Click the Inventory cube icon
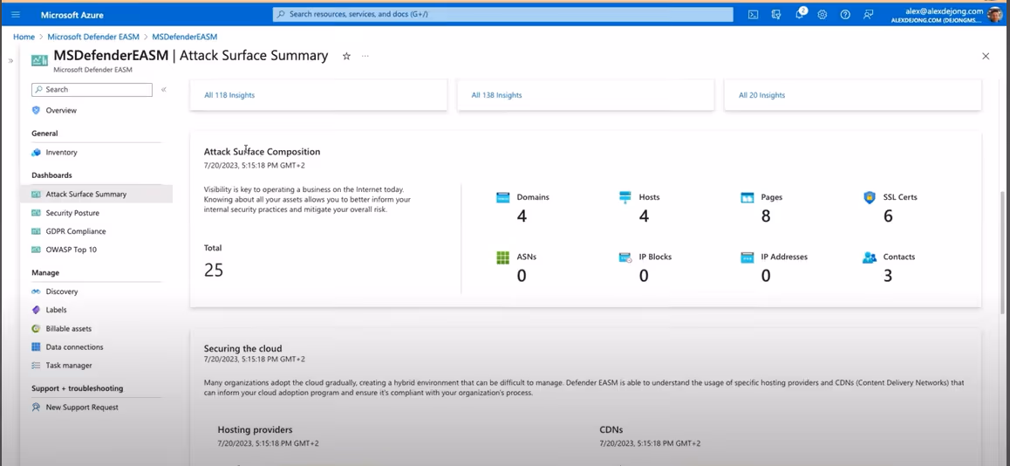1010x466 pixels. 36,152
